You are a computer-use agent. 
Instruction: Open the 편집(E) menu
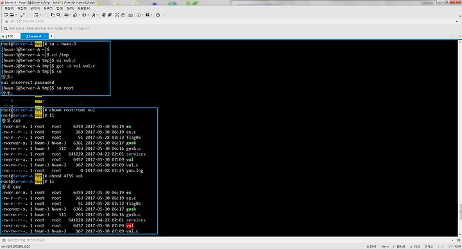(x=22, y=8)
